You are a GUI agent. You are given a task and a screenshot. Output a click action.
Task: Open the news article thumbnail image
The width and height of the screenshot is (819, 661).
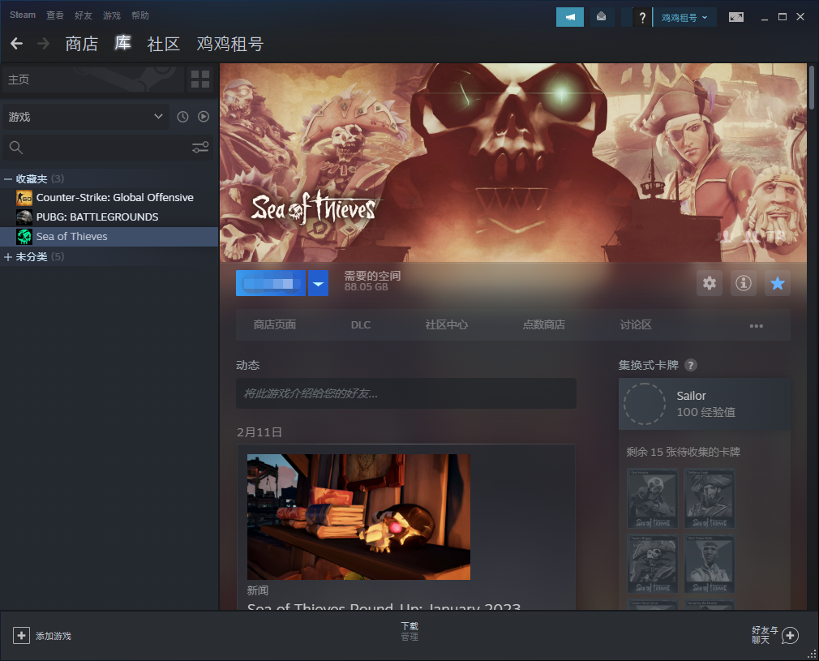tap(358, 517)
